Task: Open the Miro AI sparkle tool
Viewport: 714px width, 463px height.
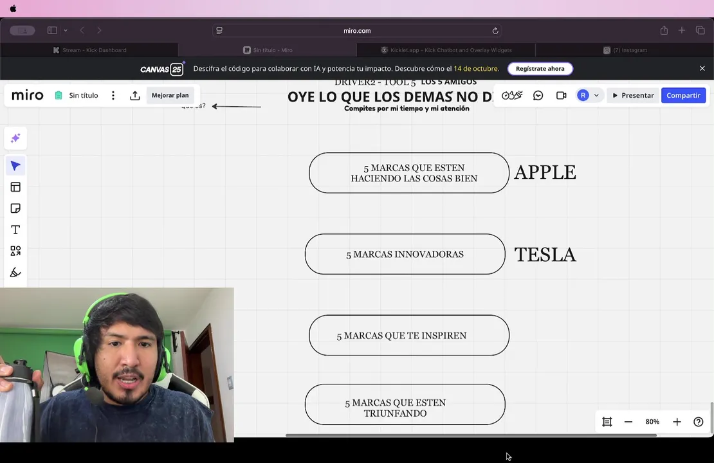Action: coord(15,138)
